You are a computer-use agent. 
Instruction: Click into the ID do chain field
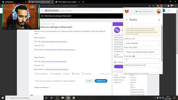pyautogui.click(x=142, y=61)
